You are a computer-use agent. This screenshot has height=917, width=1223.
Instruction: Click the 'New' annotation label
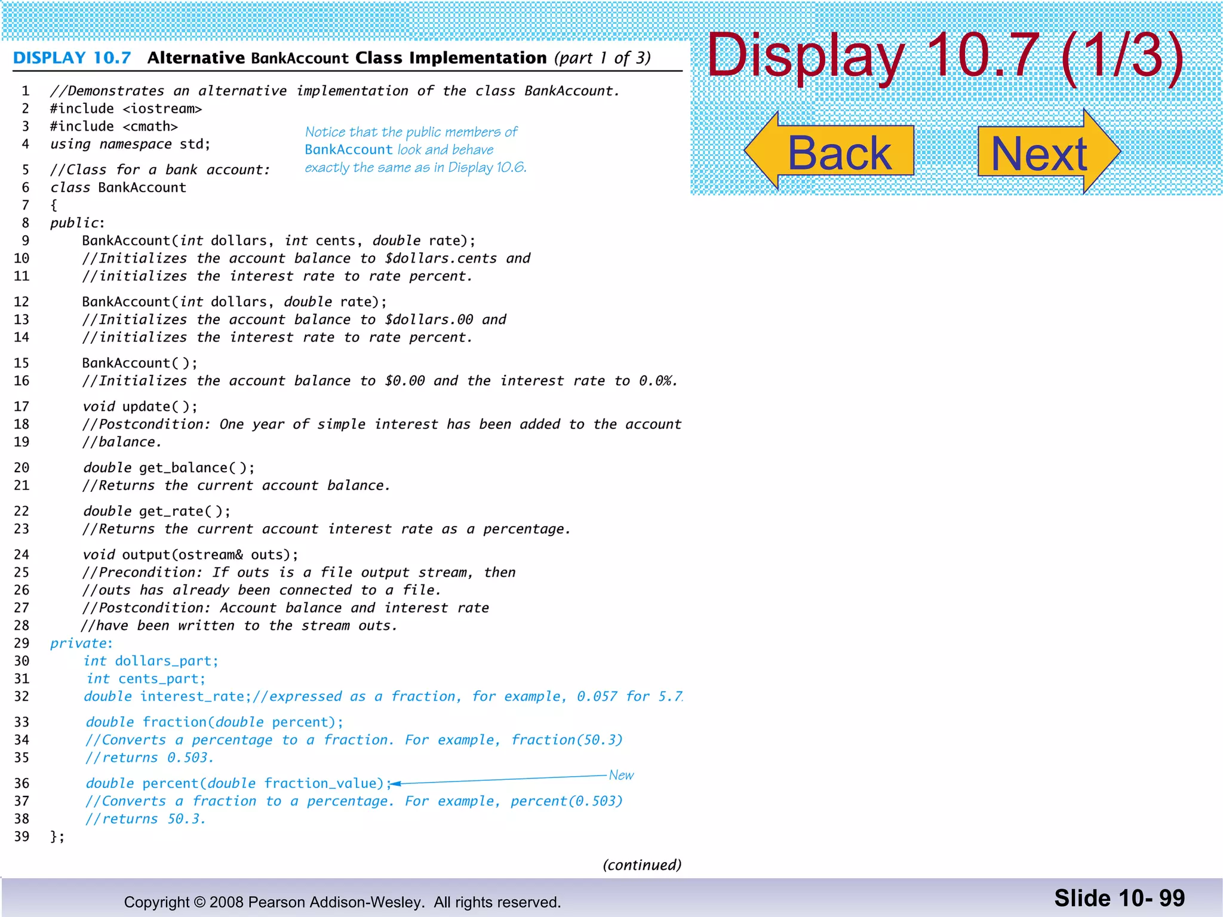click(621, 775)
